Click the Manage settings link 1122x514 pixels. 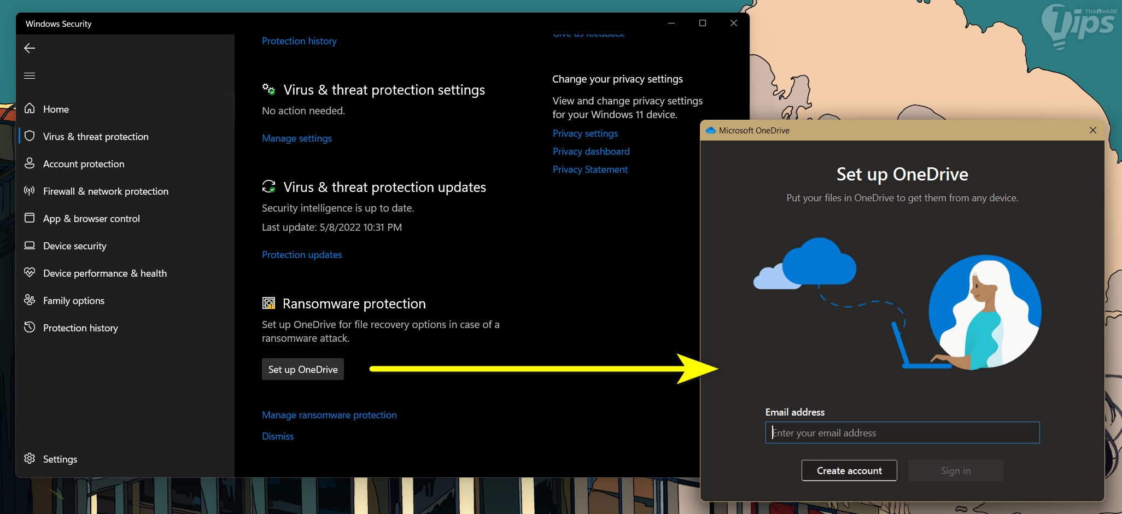pos(296,138)
